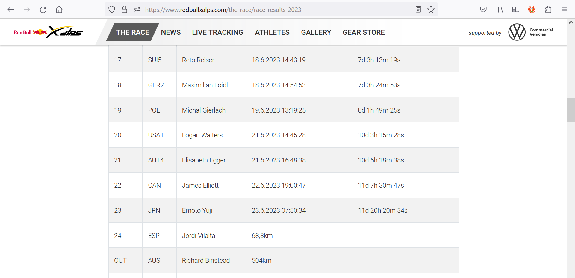Screen dimensions: 575x278
Task: Select athlete name Emoto Yuji
Action: 197,210
